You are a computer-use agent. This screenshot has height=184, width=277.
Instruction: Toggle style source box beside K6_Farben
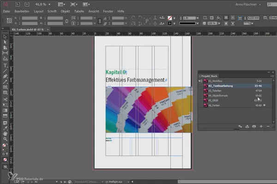coord(200,106)
